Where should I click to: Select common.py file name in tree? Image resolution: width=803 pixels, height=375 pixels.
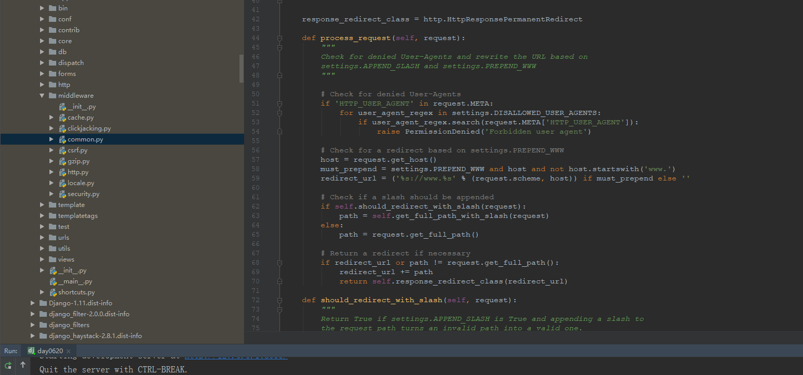coord(85,139)
